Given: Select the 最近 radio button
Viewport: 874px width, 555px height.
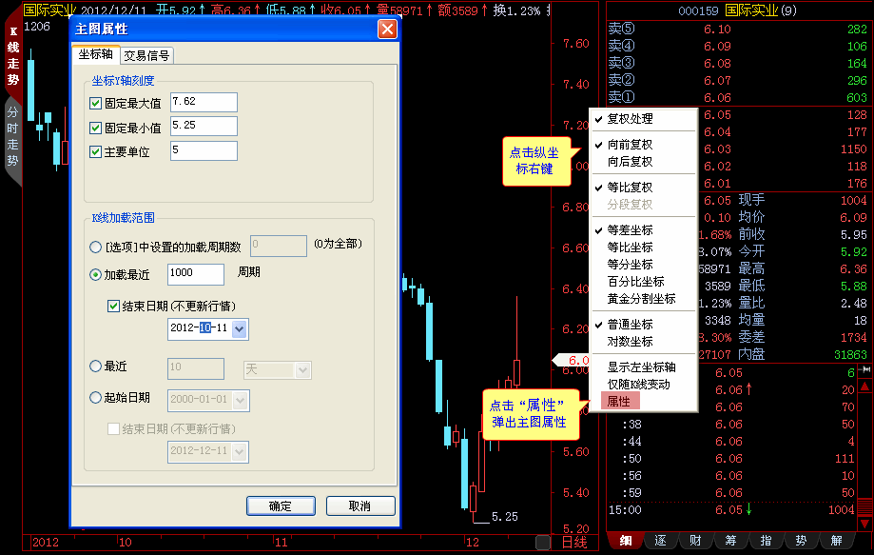Looking at the screenshot, I should click(x=95, y=367).
